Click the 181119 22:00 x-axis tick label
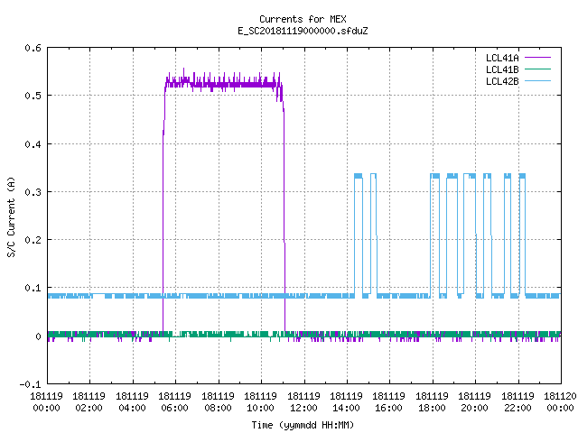This screenshot has width=578, height=433. click(517, 402)
